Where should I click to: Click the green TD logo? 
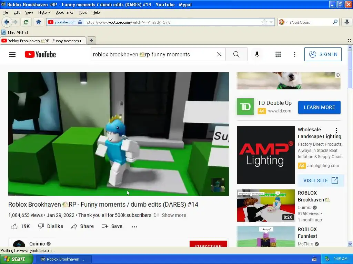pos(245,107)
